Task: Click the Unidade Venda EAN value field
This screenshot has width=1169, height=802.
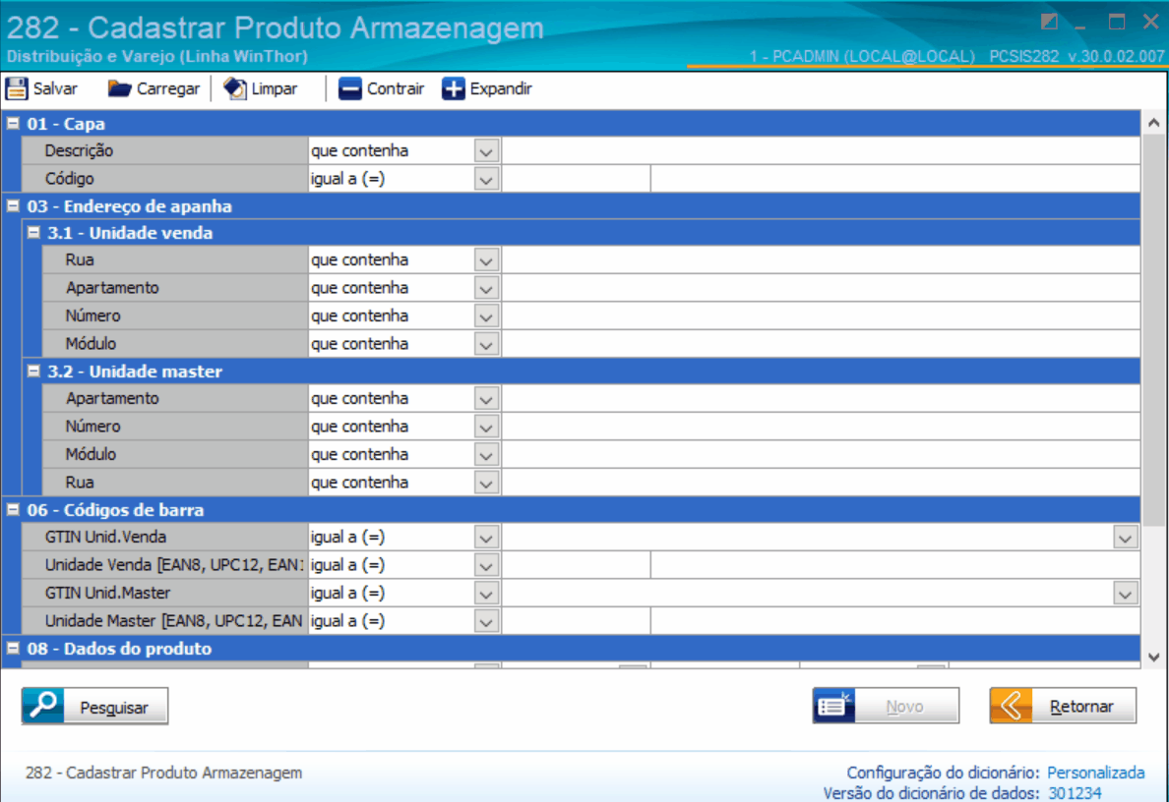Action: 577,565
